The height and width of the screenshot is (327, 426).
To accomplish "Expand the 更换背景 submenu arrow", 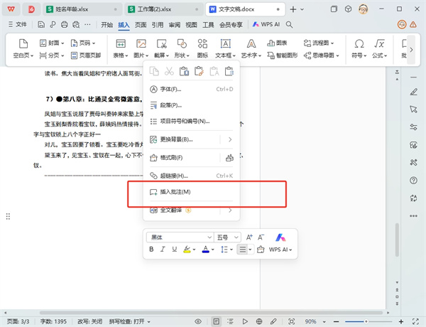I will [230, 139].
